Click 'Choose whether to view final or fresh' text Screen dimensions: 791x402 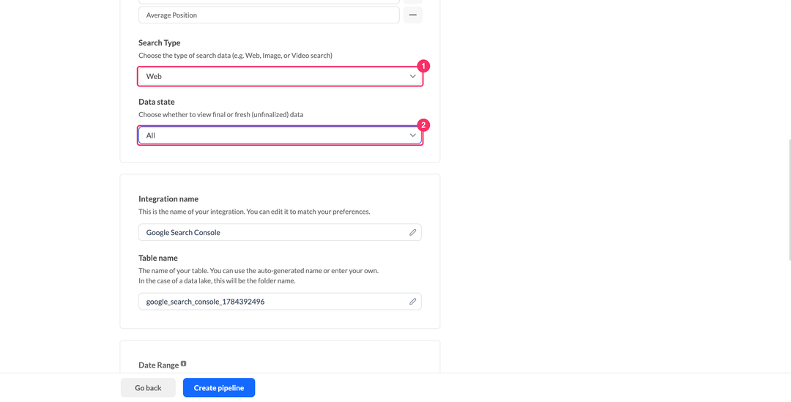click(x=221, y=114)
